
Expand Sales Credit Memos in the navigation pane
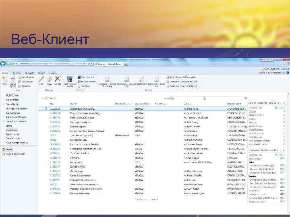3,121
